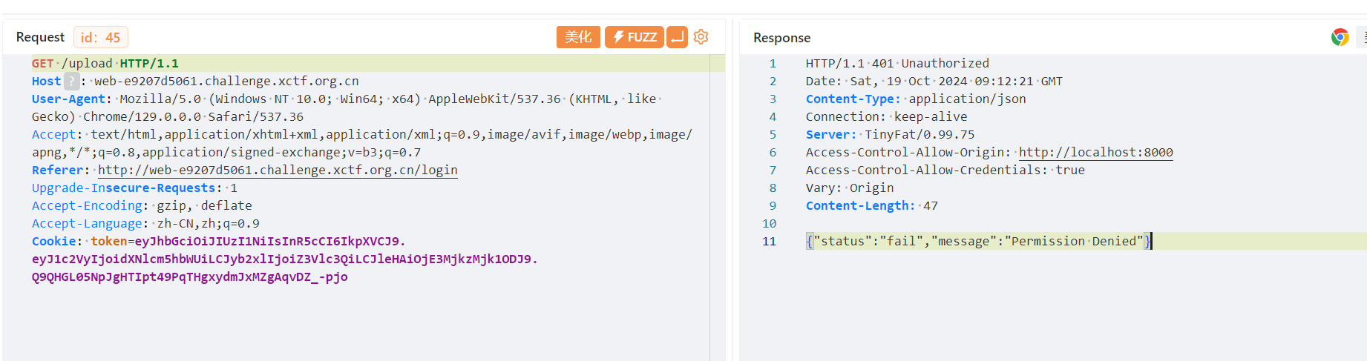Viewport: 1367px width, 361px height.
Task: Click the GET /upload HTTP/1.1 request line
Action: point(105,63)
